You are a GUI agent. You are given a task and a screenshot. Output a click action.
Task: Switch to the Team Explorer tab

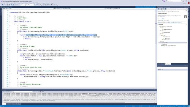tap(168, 64)
